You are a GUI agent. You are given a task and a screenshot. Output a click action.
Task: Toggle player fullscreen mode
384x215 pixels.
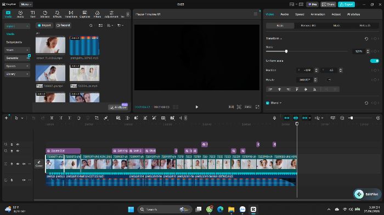click(257, 107)
